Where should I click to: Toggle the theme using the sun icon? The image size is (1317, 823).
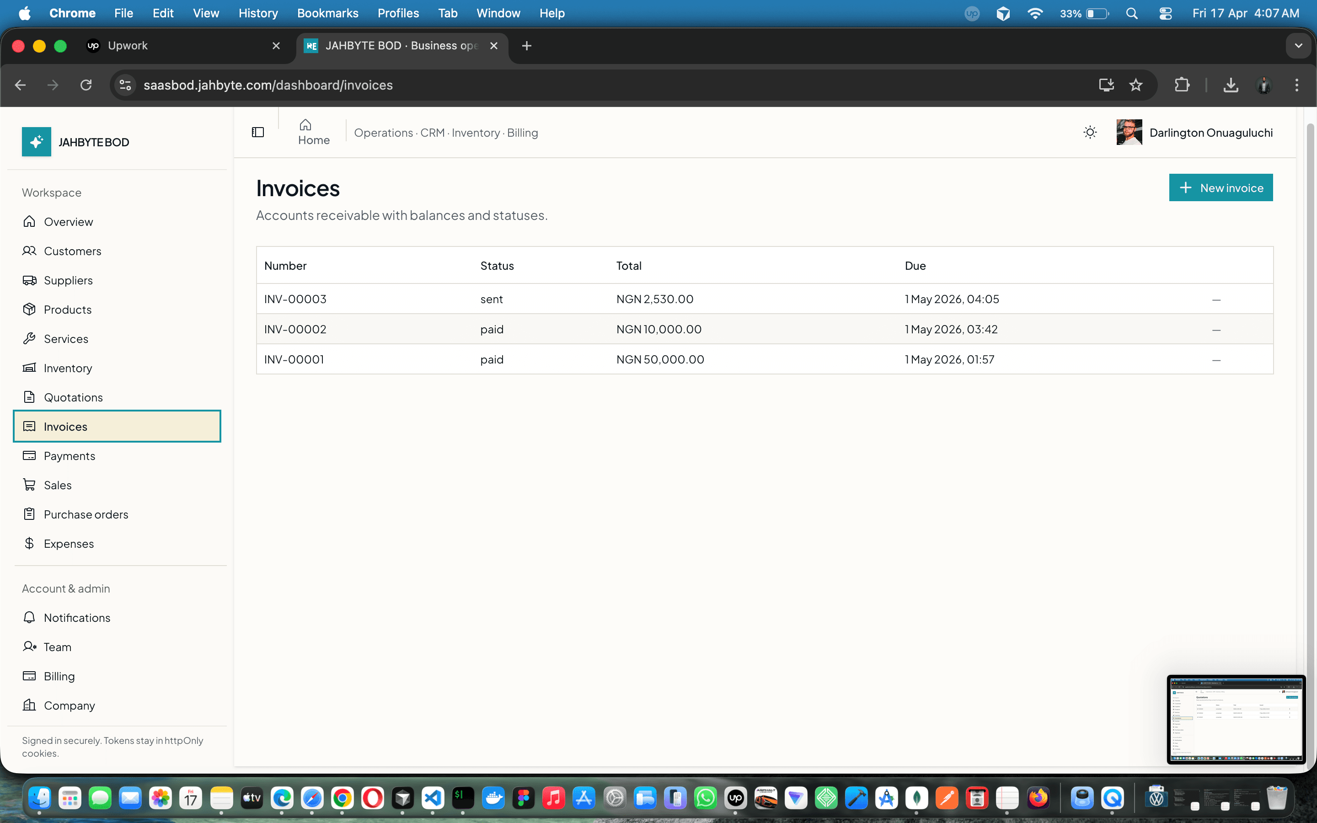(1090, 132)
